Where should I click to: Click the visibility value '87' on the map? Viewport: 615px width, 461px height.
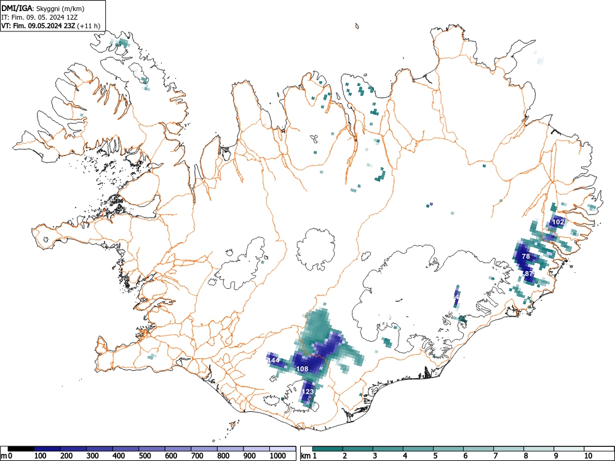[x=529, y=274]
